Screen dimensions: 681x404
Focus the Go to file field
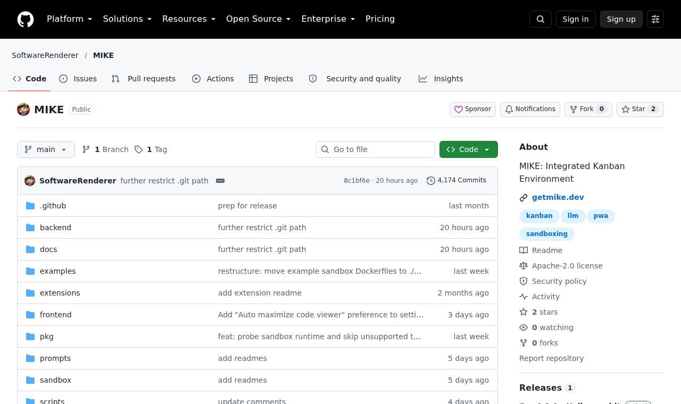376,149
